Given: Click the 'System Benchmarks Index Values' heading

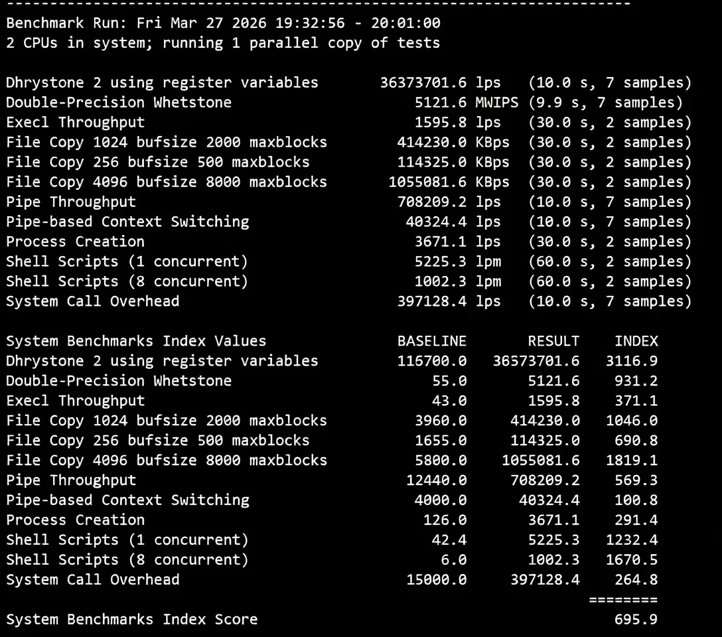Looking at the screenshot, I should [136, 342].
